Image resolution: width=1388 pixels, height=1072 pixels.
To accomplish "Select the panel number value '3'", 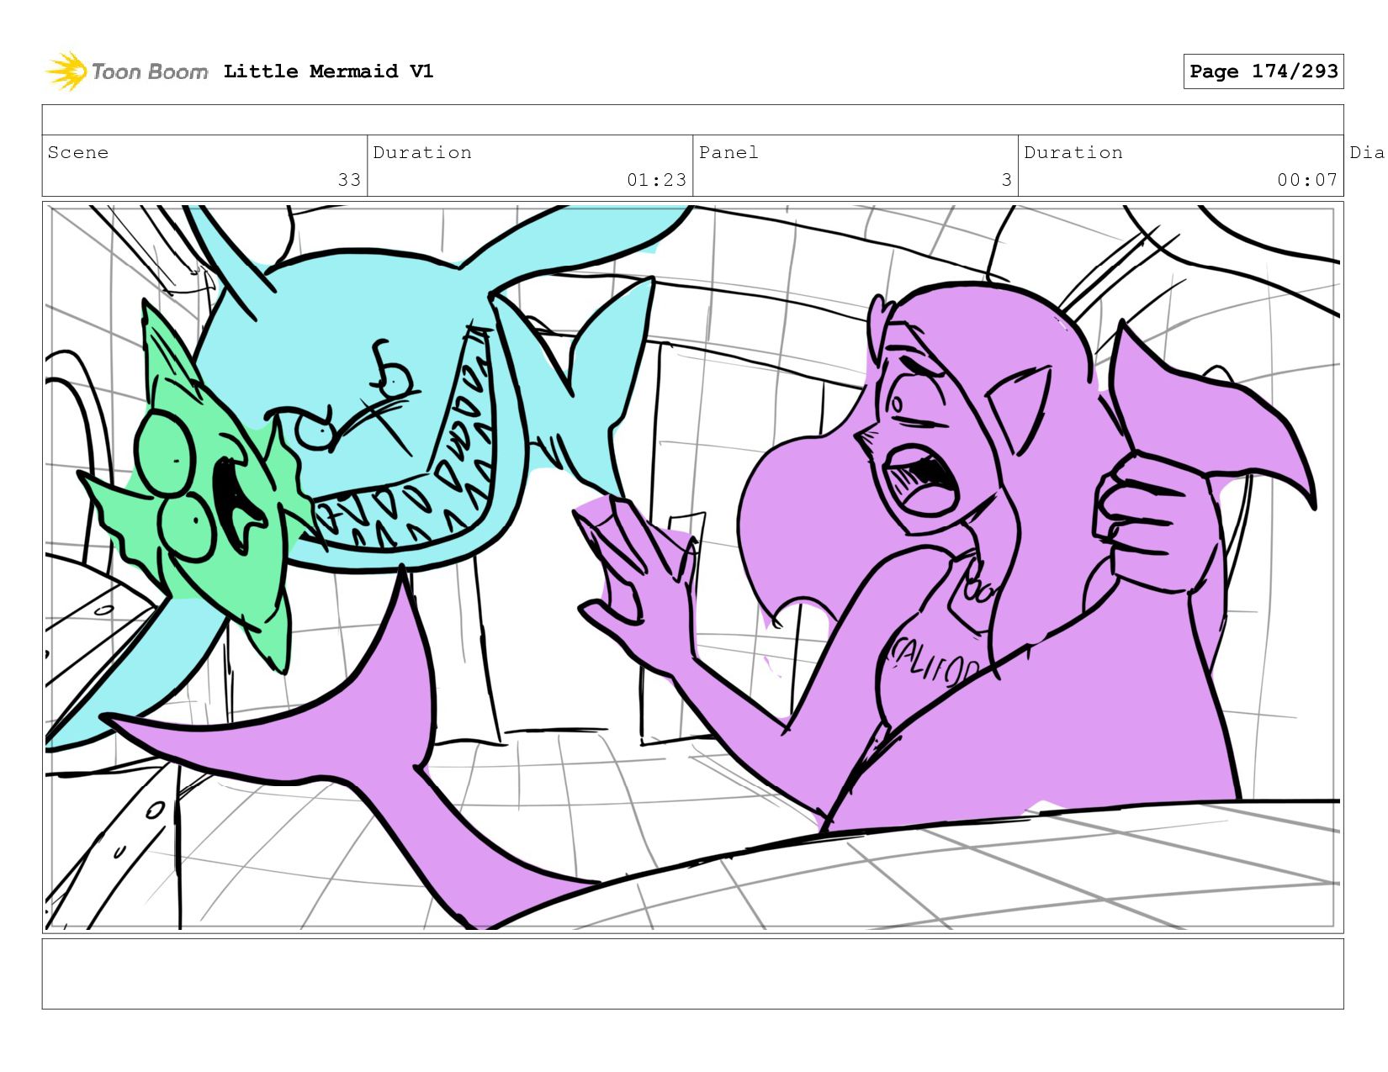I will tap(1006, 180).
